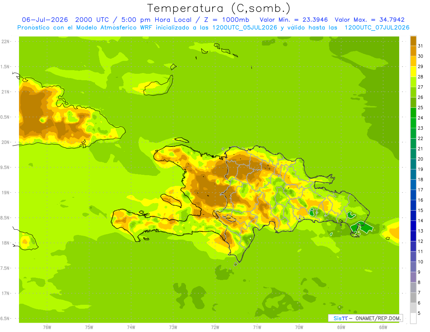Screen dimensions: 430x332
Task: Click the "1200UTC_07JUL2026" valid-until timestamp
Action: tap(377, 28)
